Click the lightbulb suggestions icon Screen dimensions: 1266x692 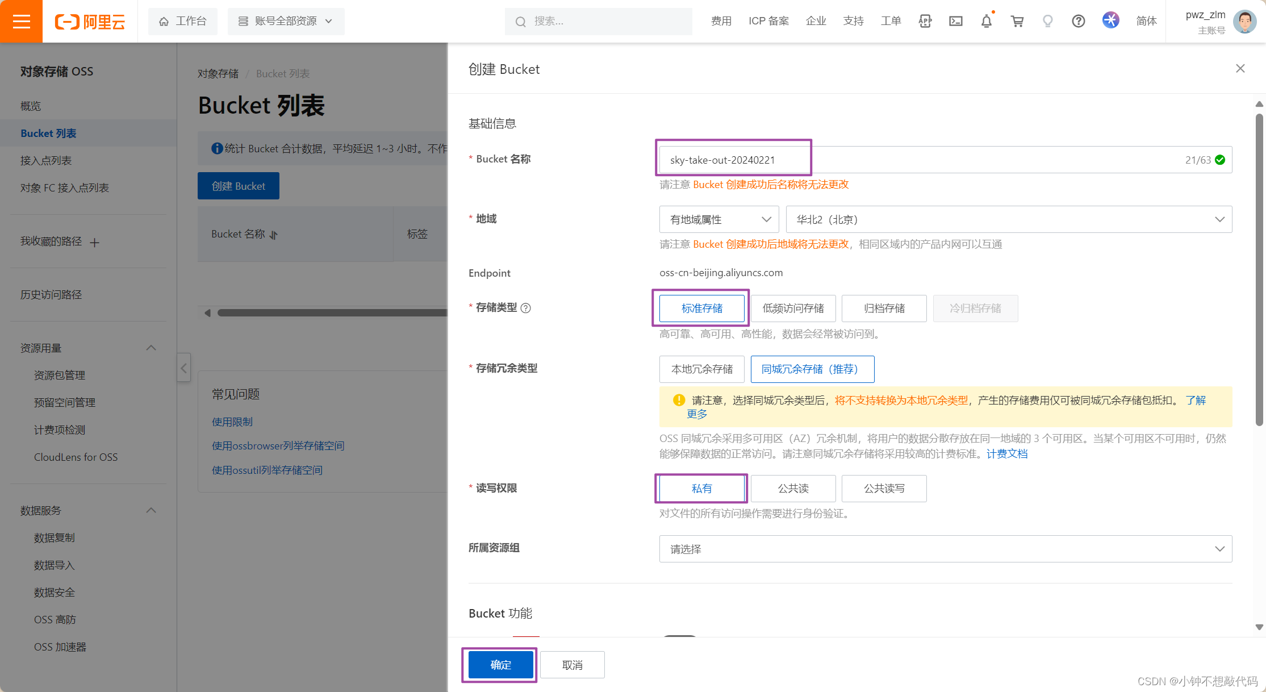(x=1048, y=21)
